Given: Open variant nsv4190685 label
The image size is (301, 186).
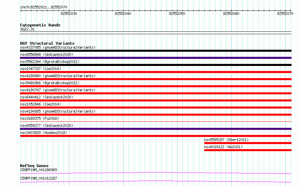Looking at the screenshot, I should tap(58, 111).
